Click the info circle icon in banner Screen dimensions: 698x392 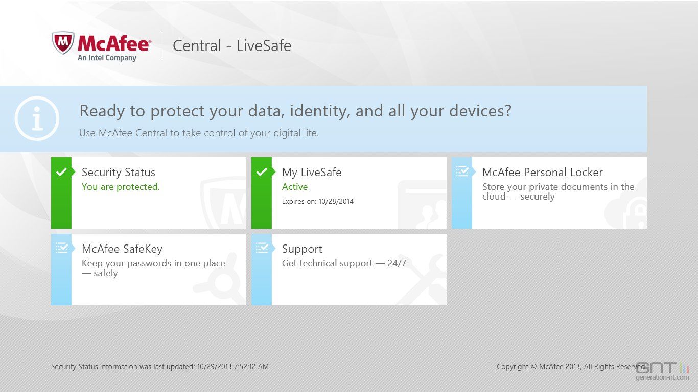tap(37, 119)
